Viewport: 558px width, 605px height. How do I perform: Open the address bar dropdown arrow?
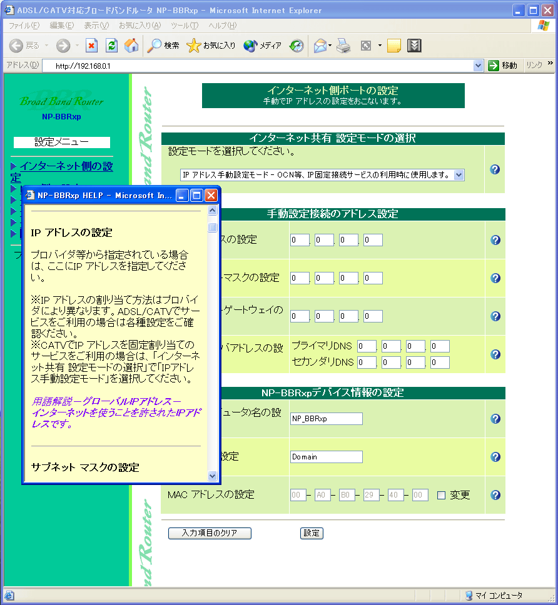(479, 65)
